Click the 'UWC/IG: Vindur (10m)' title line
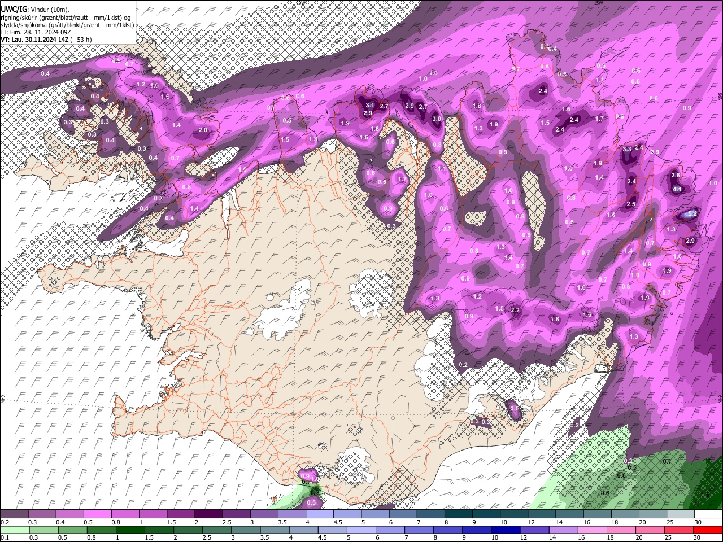723x542 pixels. point(35,10)
